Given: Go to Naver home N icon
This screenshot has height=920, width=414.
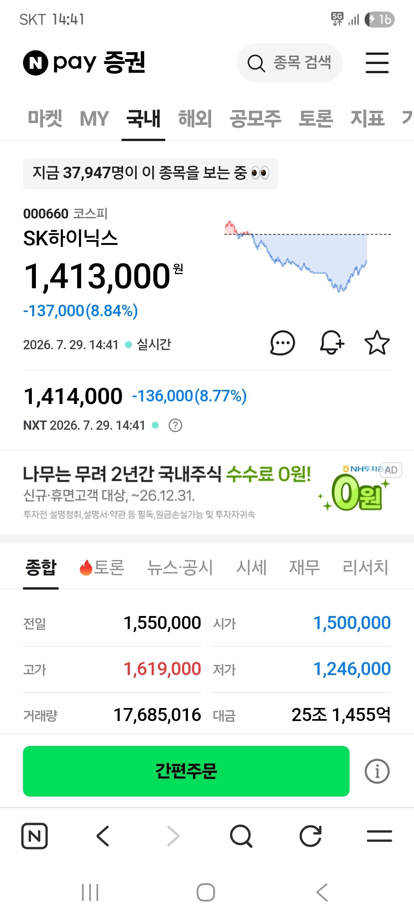Looking at the screenshot, I should pos(34,836).
